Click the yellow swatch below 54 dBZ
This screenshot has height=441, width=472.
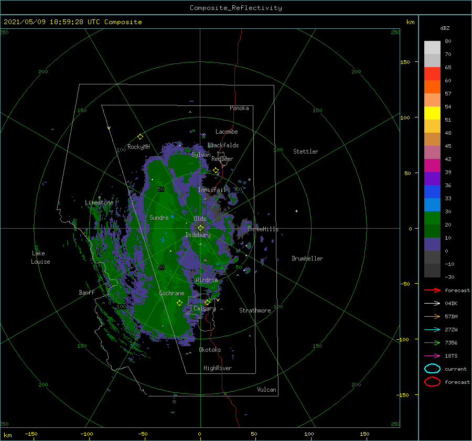pos(432,113)
